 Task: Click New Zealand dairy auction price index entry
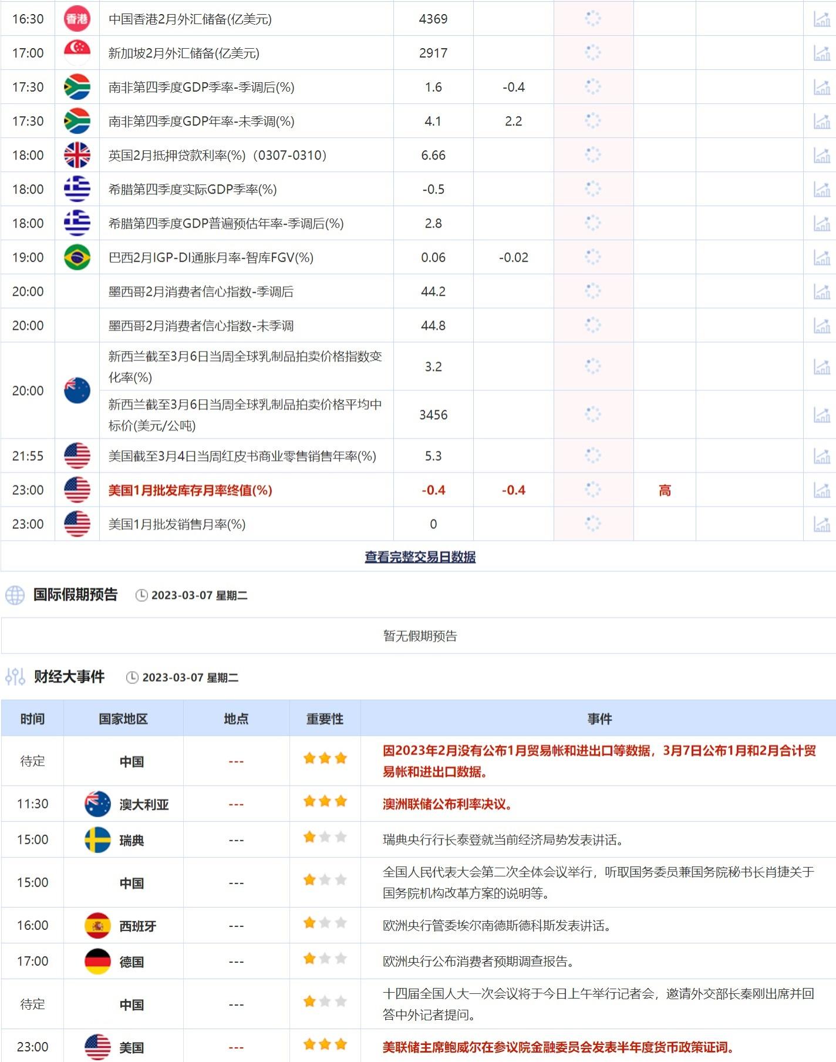pyautogui.click(x=245, y=366)
